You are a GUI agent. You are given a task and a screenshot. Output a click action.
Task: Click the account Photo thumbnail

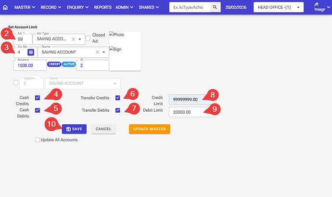pyautogui.click(x=116, y=35)
